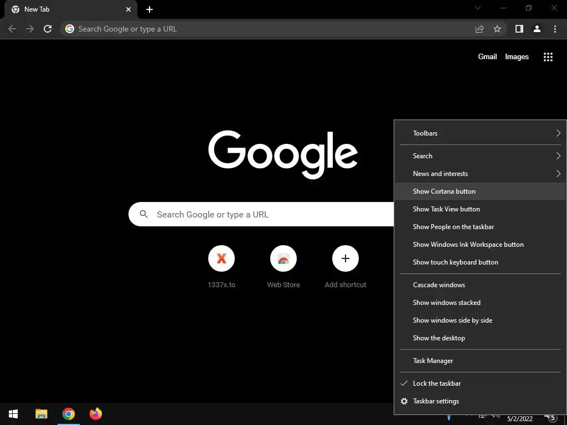Select Show Cortana button
Viewport: 567px width, 425px height.
click(481, 191)
